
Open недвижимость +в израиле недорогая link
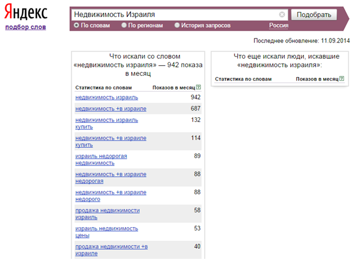point(111,178)
